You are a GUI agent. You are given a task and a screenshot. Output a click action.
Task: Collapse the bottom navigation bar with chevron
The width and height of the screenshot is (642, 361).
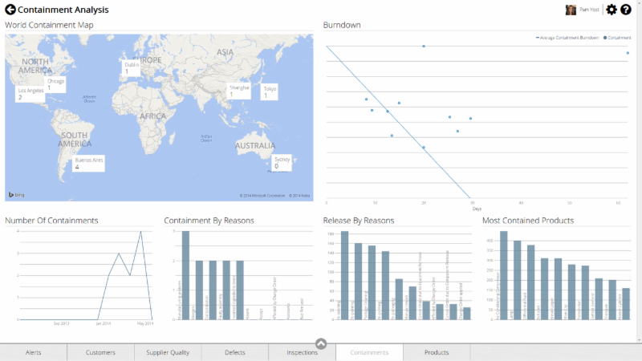pyautogui.click(x=321, y=343)
